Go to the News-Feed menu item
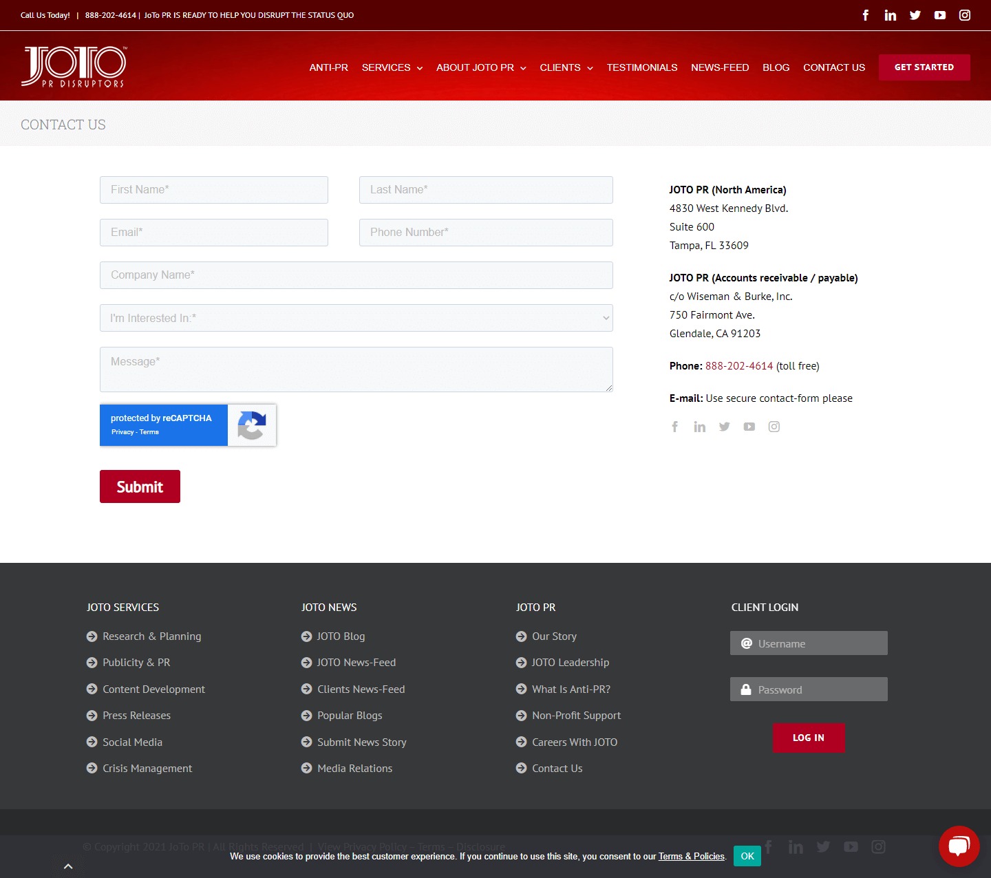The width and height of the screenshot is (991, 878). click(720, 67)
